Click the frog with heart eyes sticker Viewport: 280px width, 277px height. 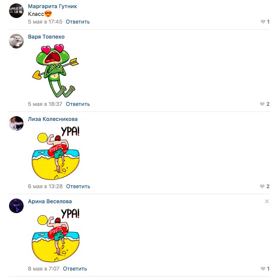55,71
